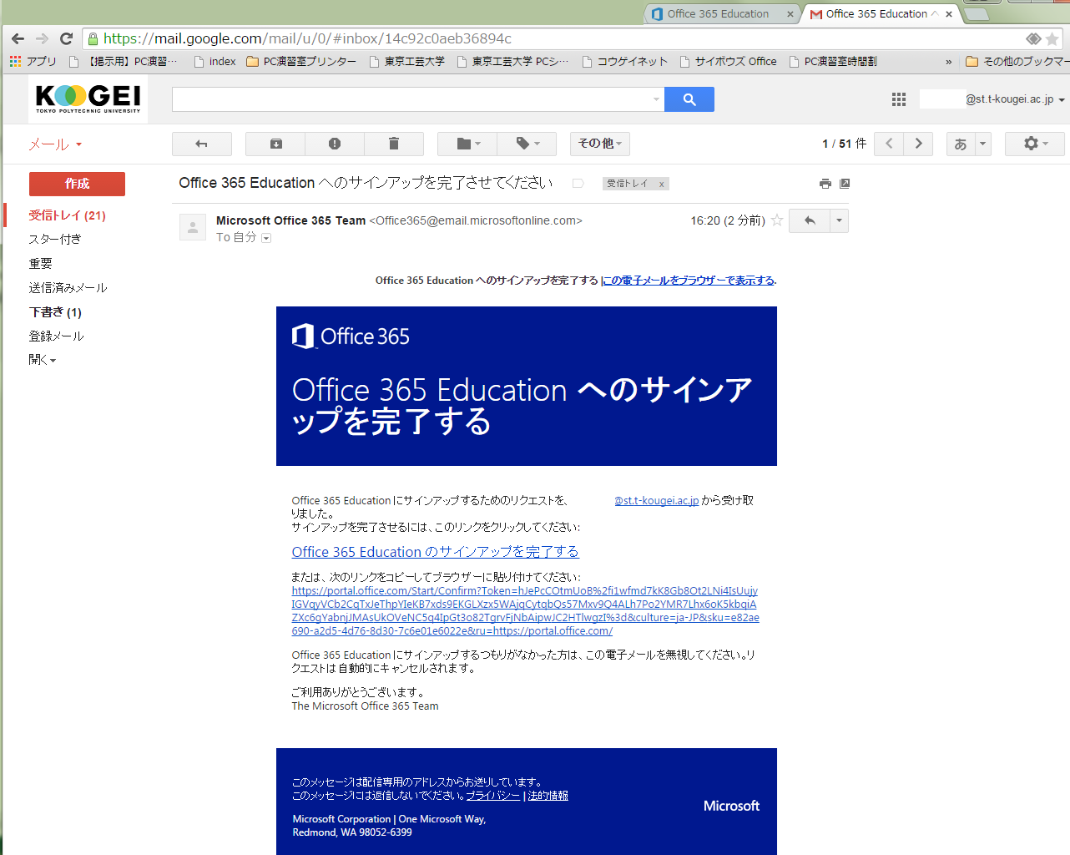Screen dimensions: 1070x855
Task: Click the portal.office.com confirmation URL
Action: (525, 611)
